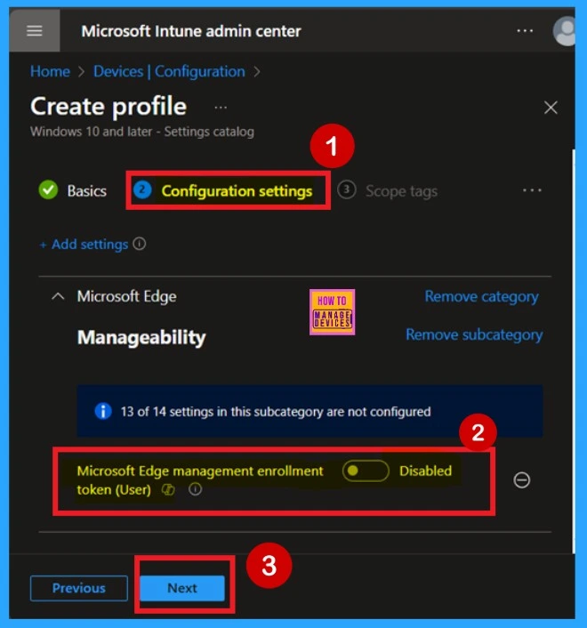Jump to the Scope tags step

pos(387,191)
